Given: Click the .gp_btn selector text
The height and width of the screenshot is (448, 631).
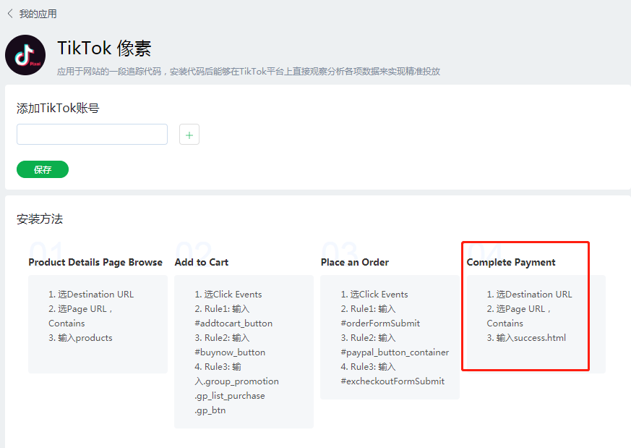Looking at the screenshot, I should (x=210, y=410).
